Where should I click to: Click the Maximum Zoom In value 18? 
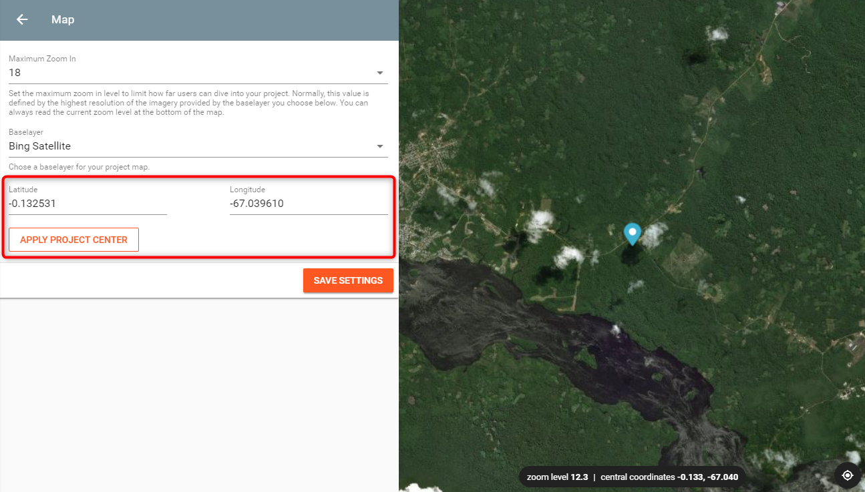click(15, 73)
